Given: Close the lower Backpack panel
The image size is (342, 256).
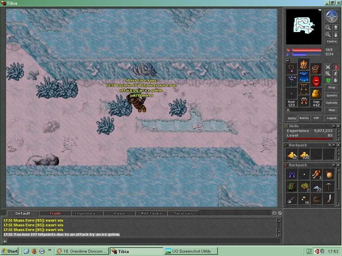Looking at the screenshot, I should [x=338, y=165].
